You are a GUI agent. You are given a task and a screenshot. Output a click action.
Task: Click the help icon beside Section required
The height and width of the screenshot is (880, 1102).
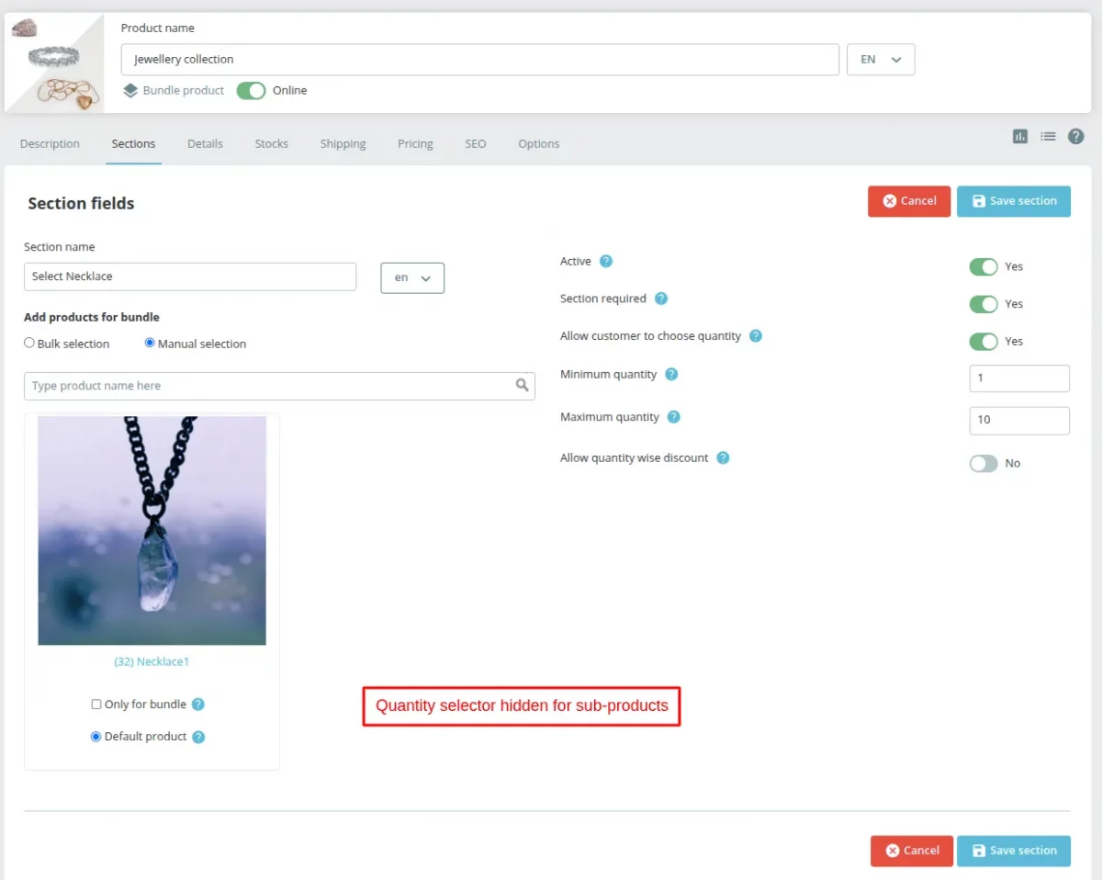(x=661, y=299)
